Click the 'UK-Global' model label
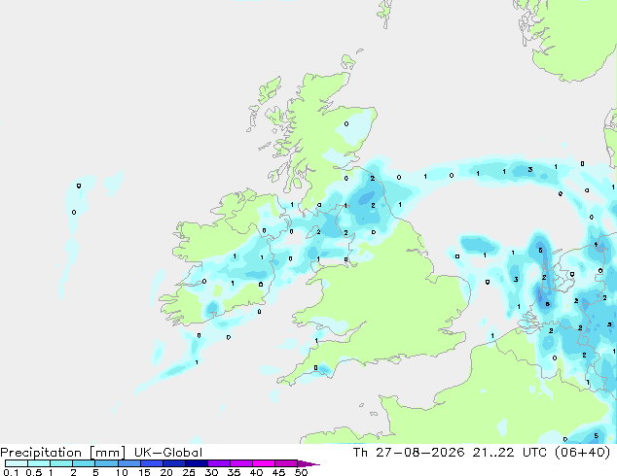 point(168,453)
